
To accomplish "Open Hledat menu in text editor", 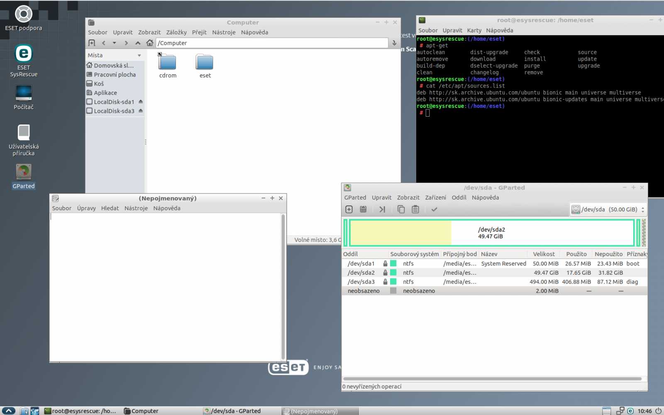I will point(110,208).
